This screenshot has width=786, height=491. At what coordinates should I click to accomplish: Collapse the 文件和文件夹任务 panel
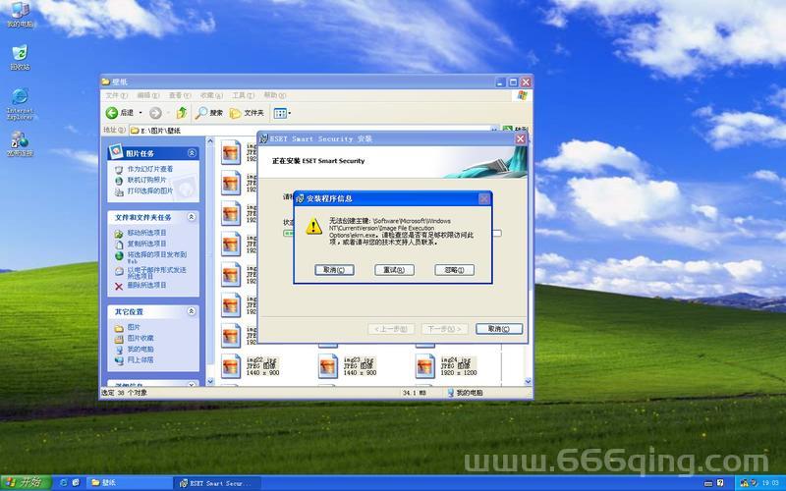coord(192,217)
